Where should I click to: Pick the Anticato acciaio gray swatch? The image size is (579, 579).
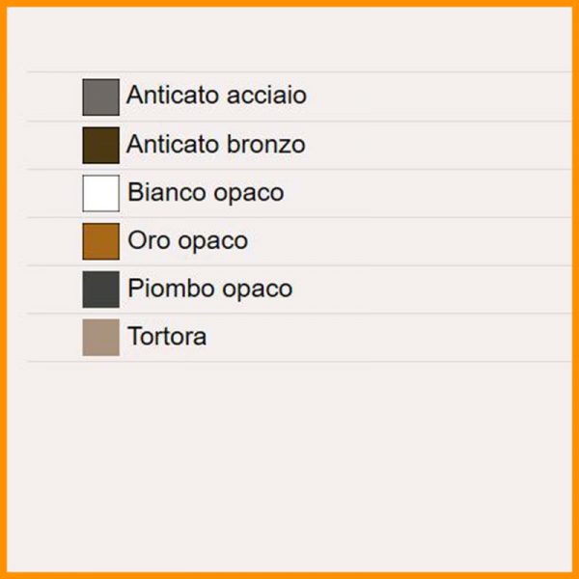click(100, 97)
